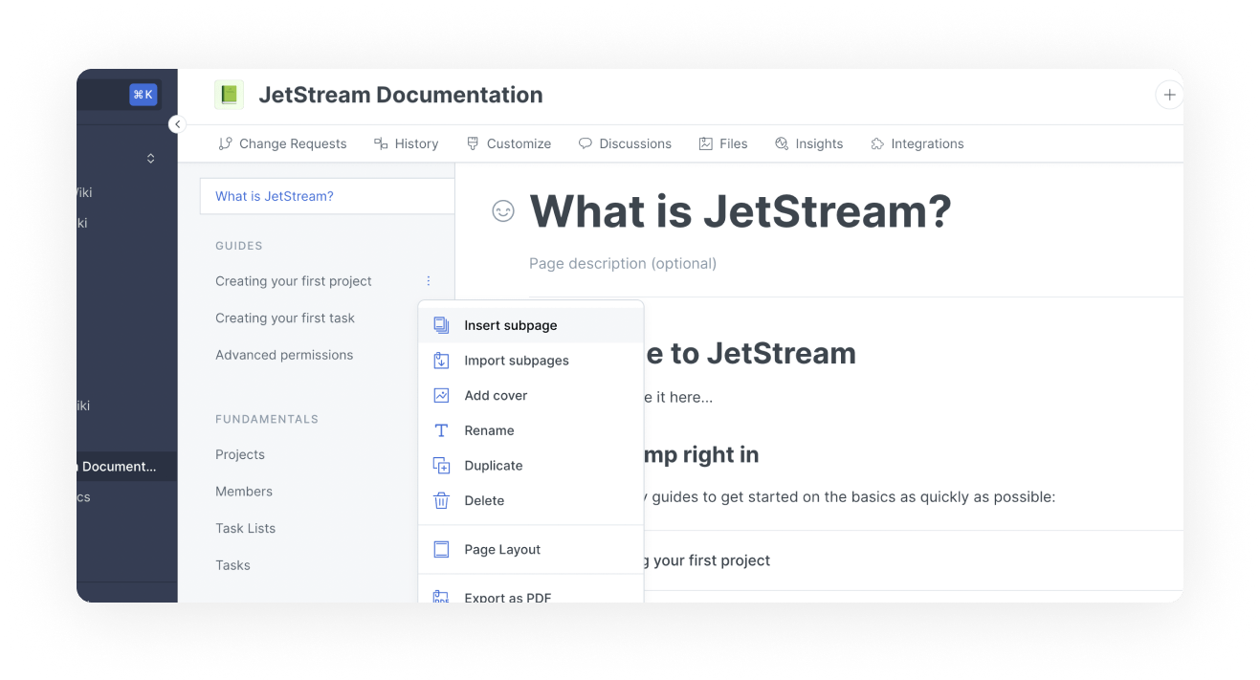Choose Delete from context menu
Screen dimensions: 1260x680
tap(531, 500)
